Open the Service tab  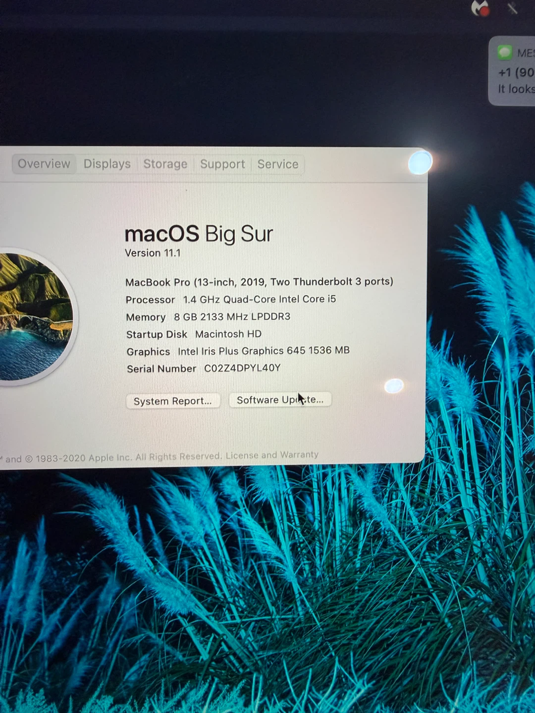278,164
